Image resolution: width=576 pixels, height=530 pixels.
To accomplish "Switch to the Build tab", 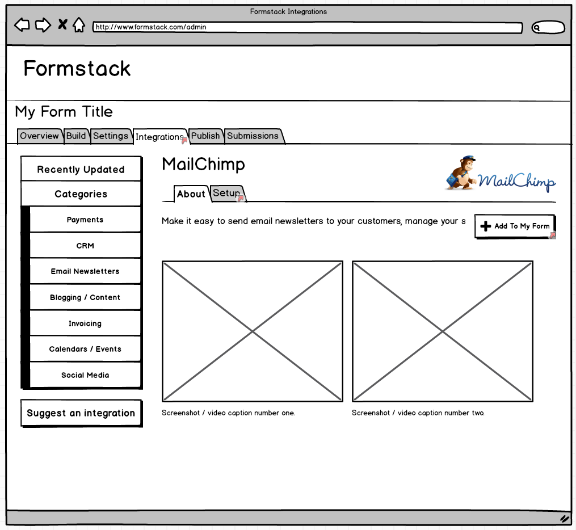I will pyautogui.click(x=76, y=136).
